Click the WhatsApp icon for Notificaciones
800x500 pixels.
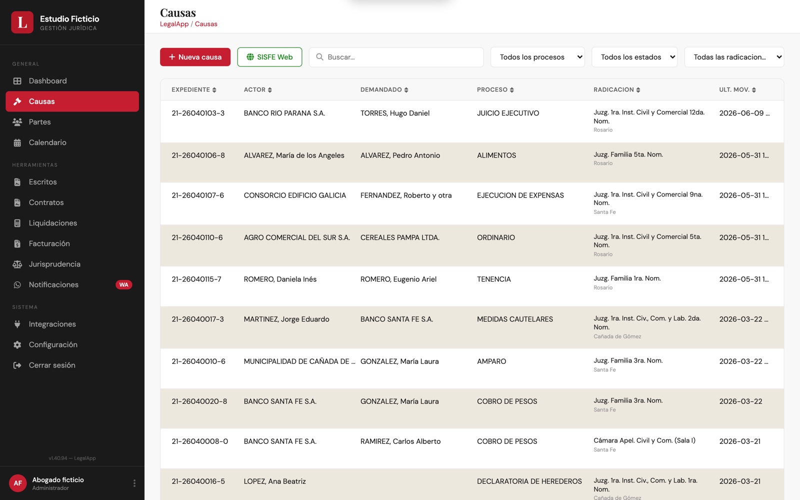[17, 284]
